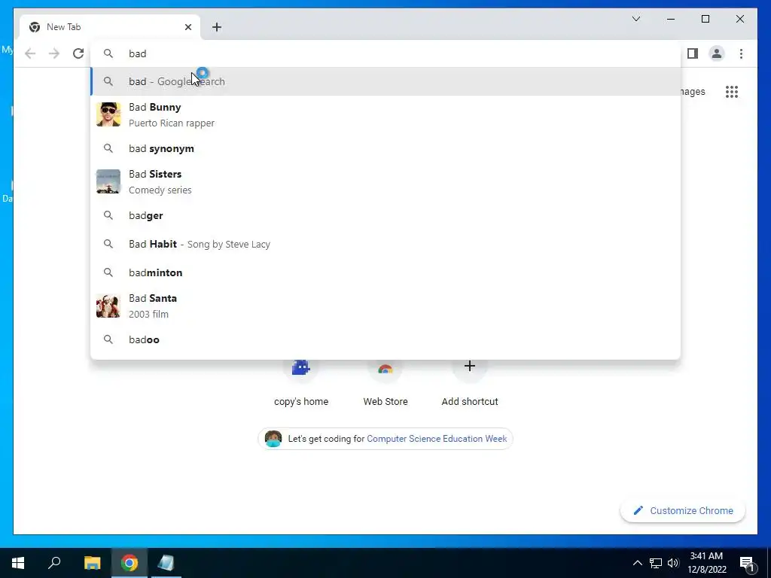Show hidden system tray icons
The height and width of the screenshot is (578, 771).
[x=637, y=563]
